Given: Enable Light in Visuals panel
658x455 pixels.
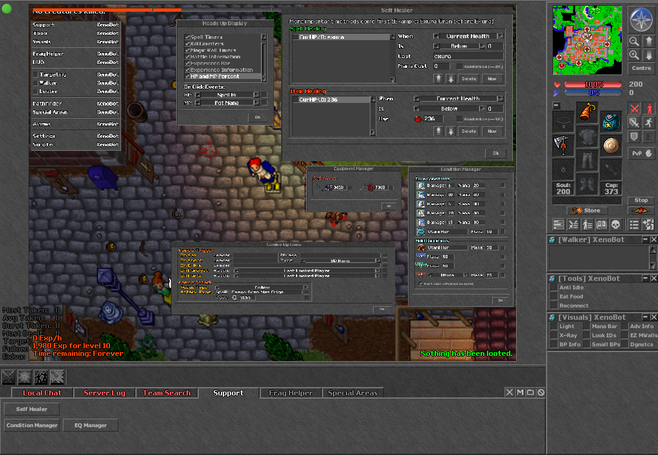Looking at the screenshot, I should click(554, 326).
